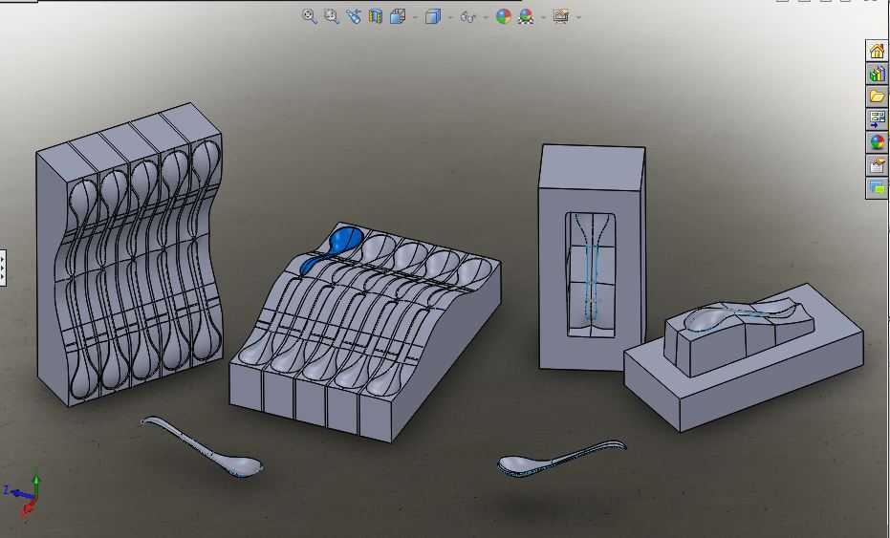Click the Previous View icon
Image resolution: width=890 pixels, height=538 pixels.
coord(353,16)
